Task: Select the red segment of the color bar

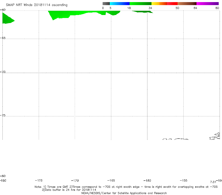Action: pos(172,4)
